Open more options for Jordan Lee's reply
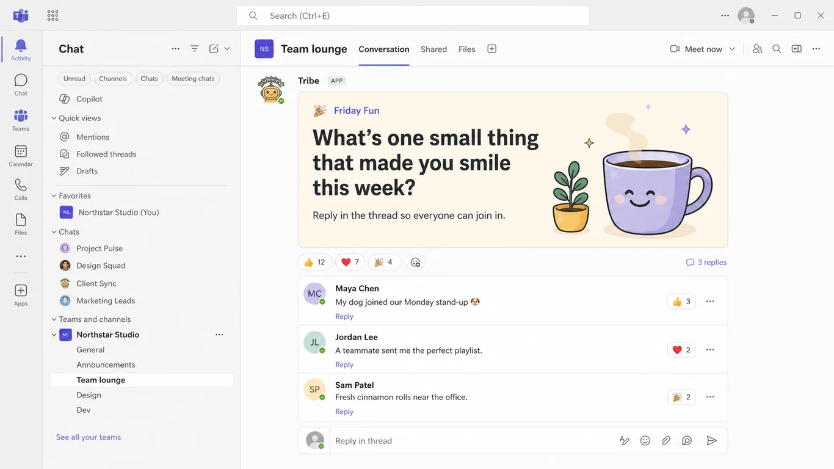Viewport: 834px width, 469px height. click(x=710, y=350)
